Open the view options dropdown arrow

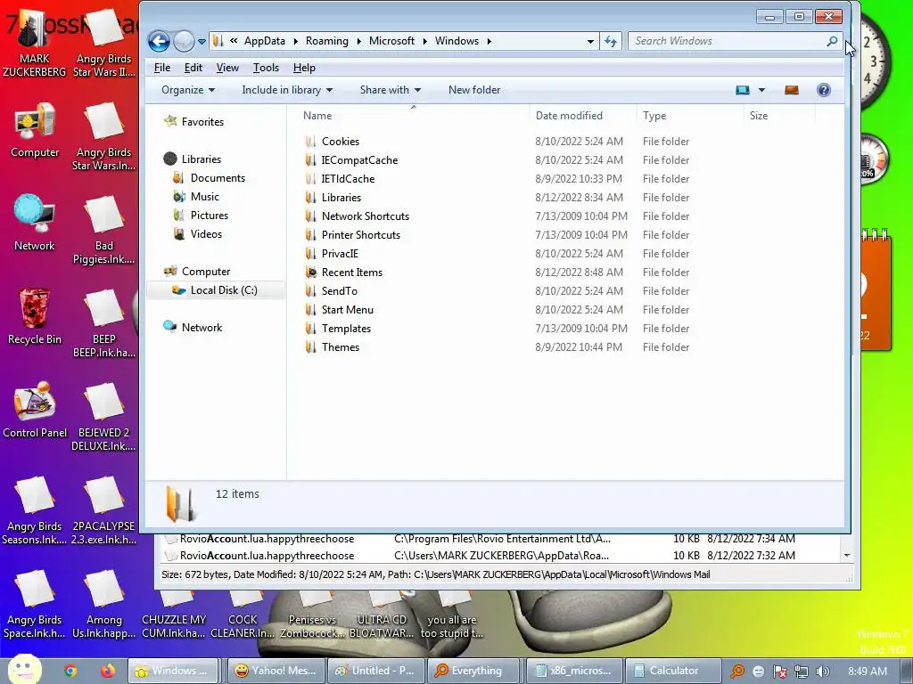pos(761,90)
